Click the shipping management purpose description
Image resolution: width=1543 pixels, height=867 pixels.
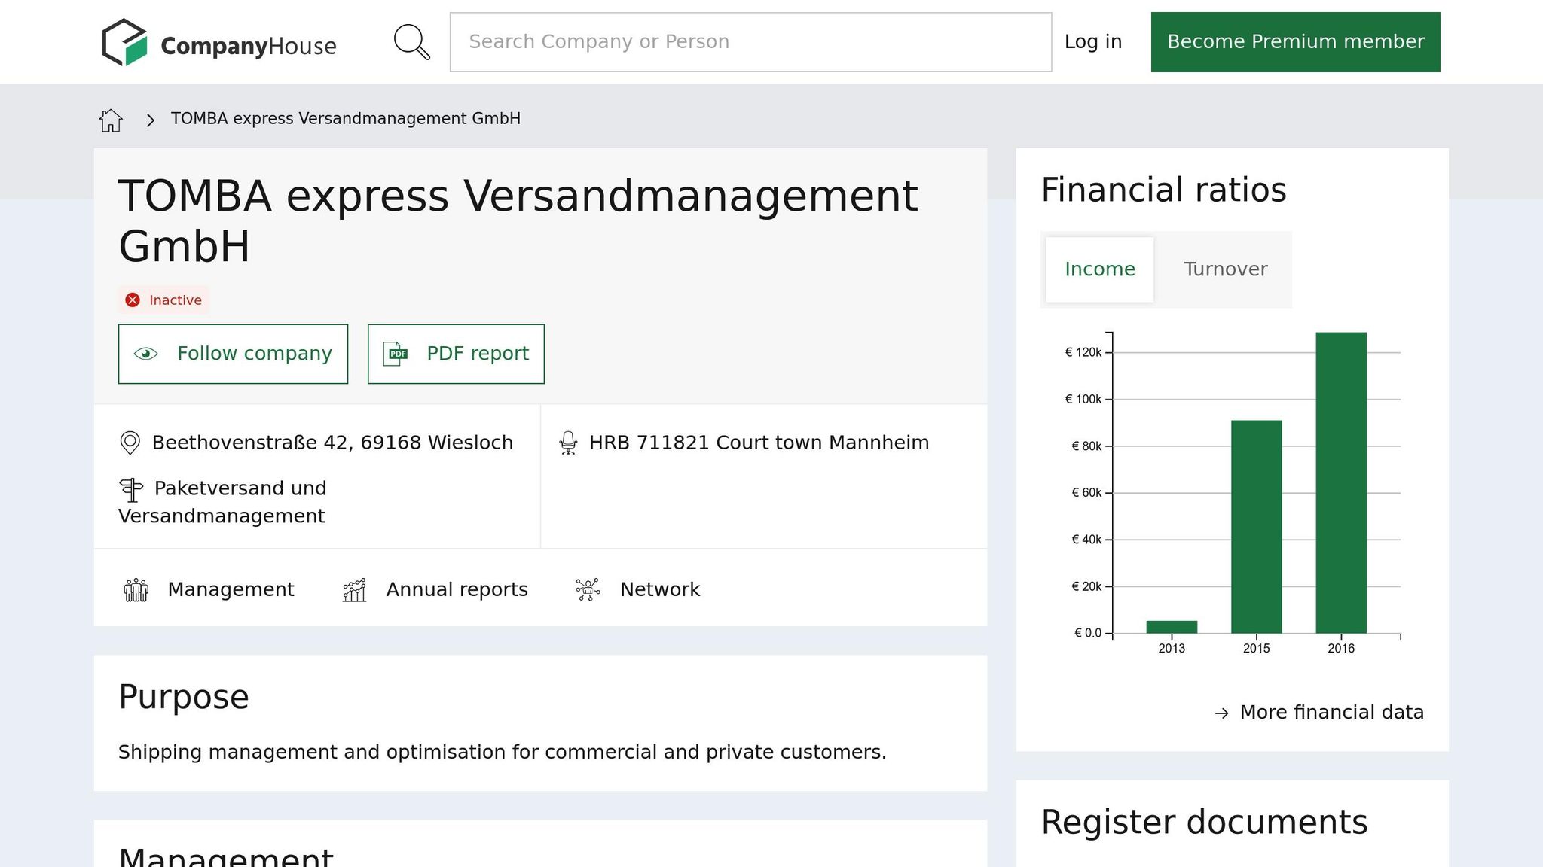503,752
